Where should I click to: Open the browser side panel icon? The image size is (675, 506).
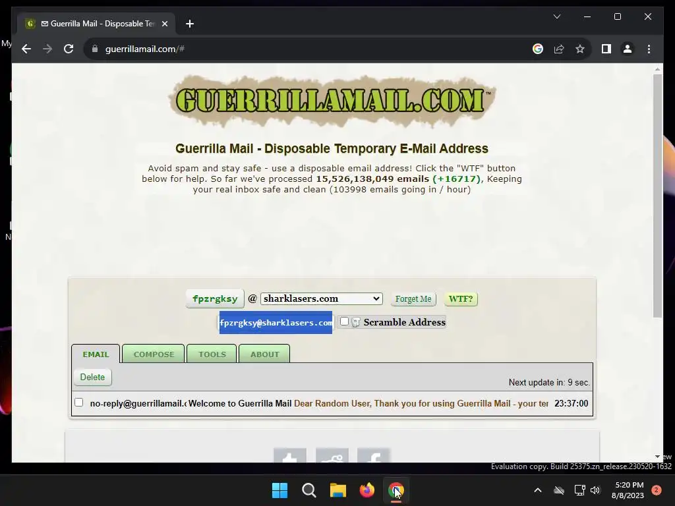coord(606,49)
